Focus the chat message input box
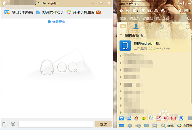Screen dimensions: 192x130 click(x=56, y=124)
